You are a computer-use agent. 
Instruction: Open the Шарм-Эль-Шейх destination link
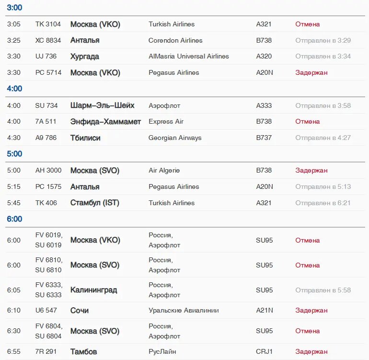(103, 105)
